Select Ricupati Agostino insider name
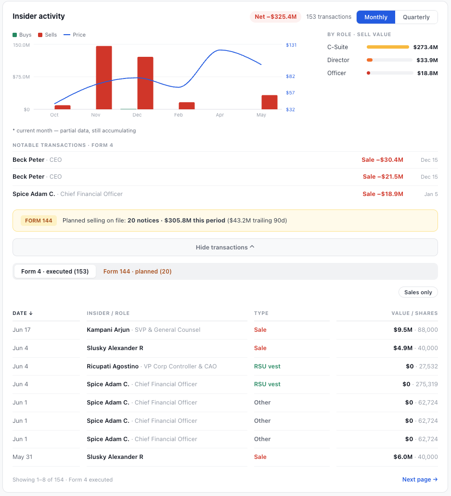Image resolution: width=451 pixels, height=496 pixels. (113, 366)
